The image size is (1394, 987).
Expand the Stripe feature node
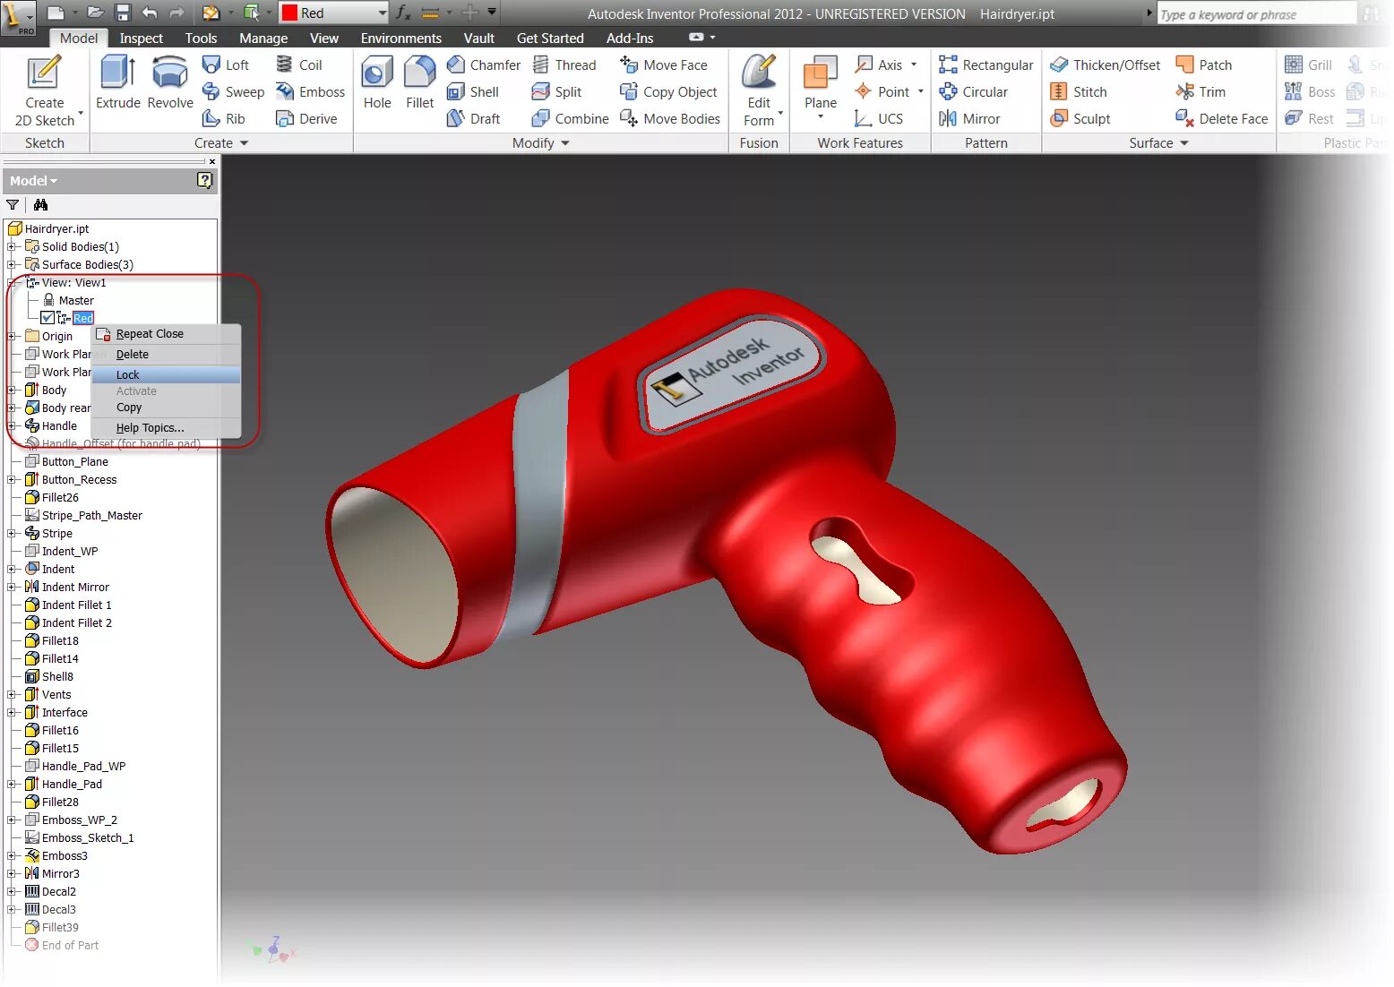coord(12,533)
